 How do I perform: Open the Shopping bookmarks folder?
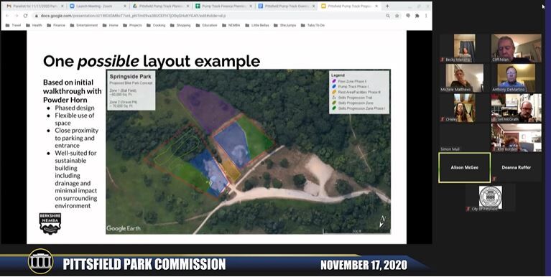point(180,25)
